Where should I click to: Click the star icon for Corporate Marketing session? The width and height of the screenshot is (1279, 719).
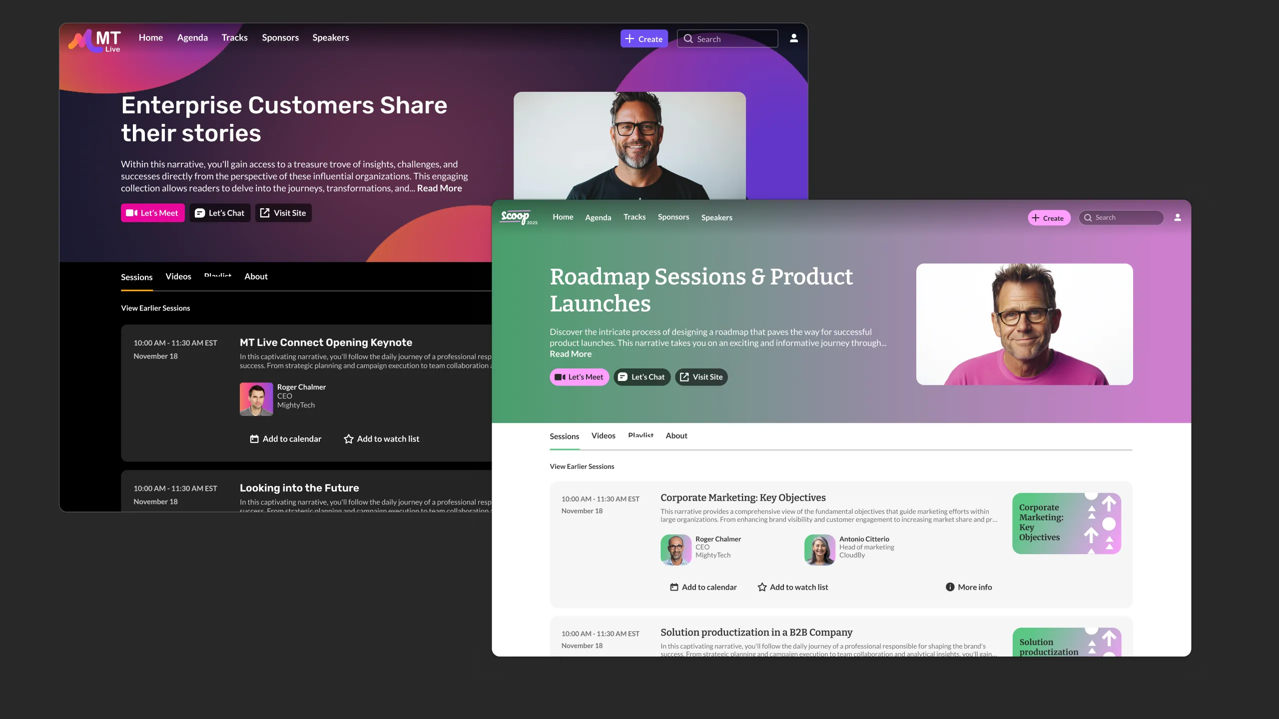point(762,587)
